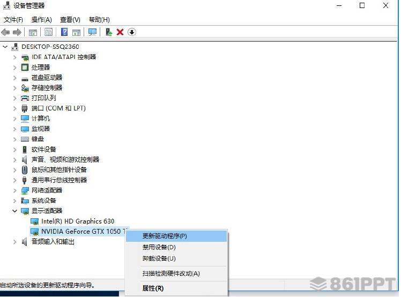Screen dimensions: 401x297
Task: Click the Back arrow toolbar icon
Action: tap(5, 32)
